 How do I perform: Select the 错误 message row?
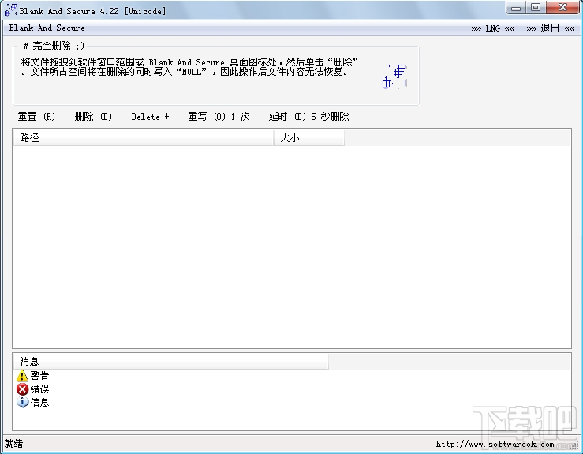[33, 389]
